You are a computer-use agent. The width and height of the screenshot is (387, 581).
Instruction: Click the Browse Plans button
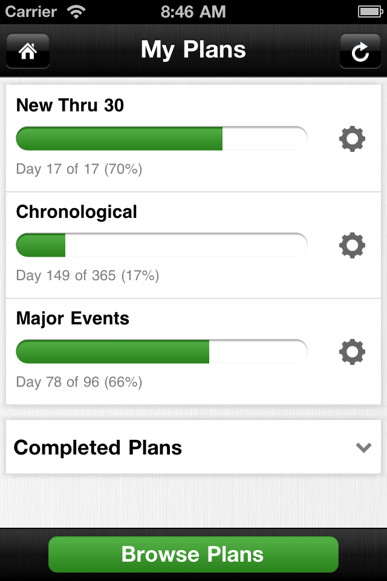(193, 554)
